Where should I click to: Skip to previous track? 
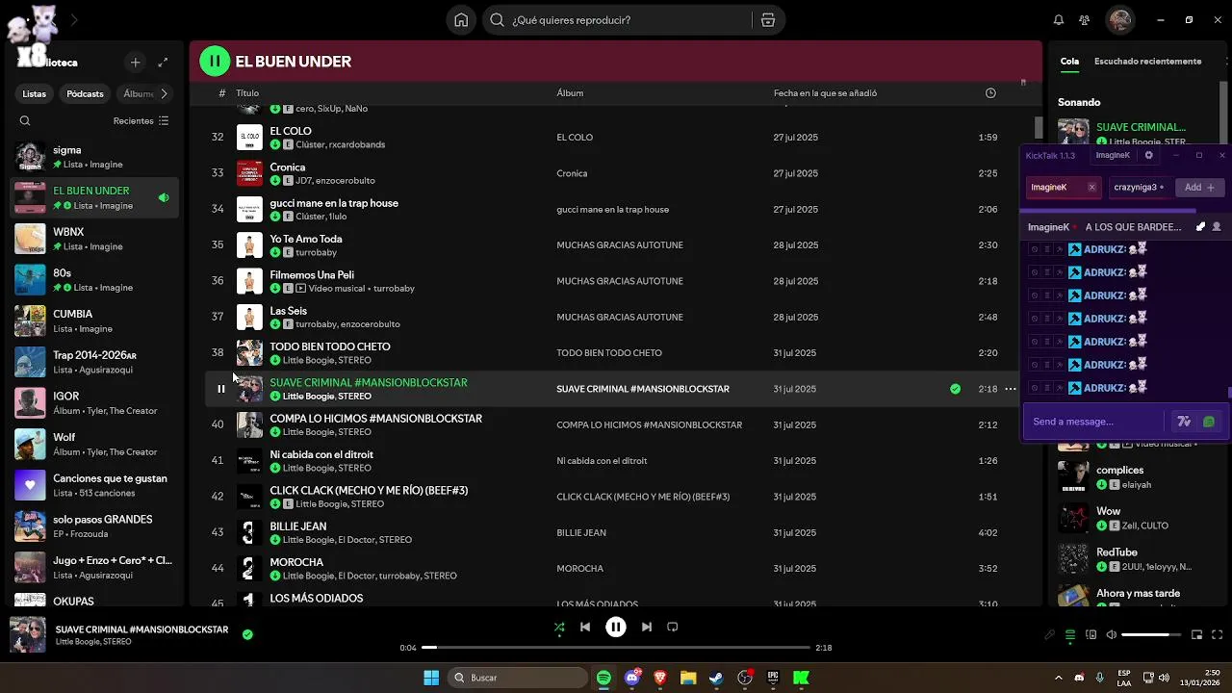[x=584, y=627]
